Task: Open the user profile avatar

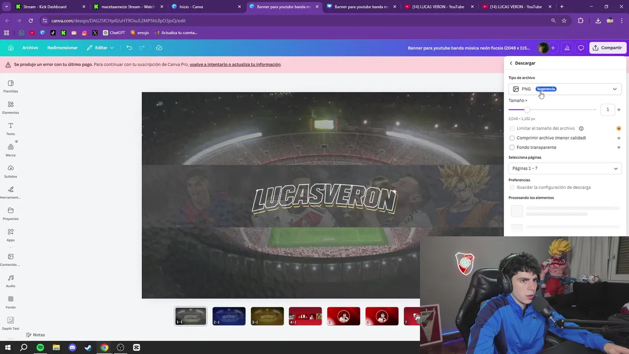Action: [x=543, y=48]
